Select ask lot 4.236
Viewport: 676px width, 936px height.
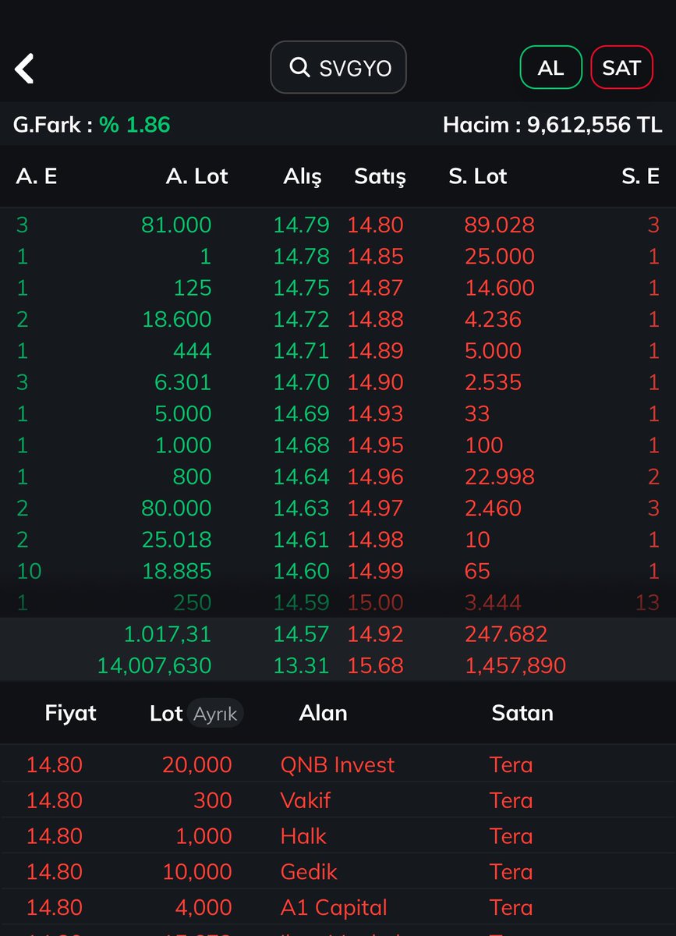tap(494, 320)
